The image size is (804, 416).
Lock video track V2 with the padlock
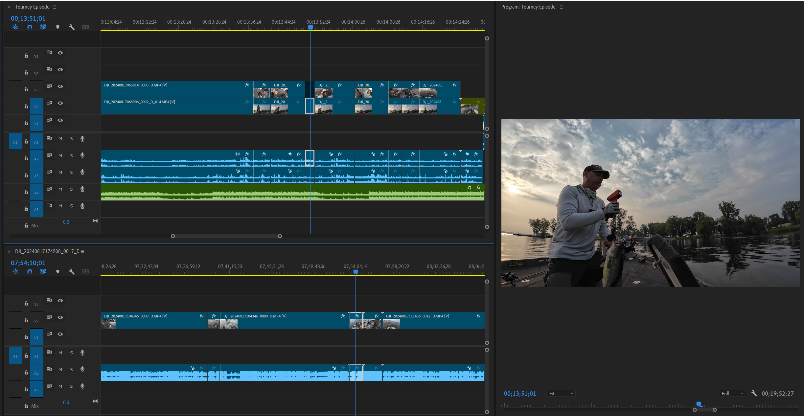click(x=26, y=106)
